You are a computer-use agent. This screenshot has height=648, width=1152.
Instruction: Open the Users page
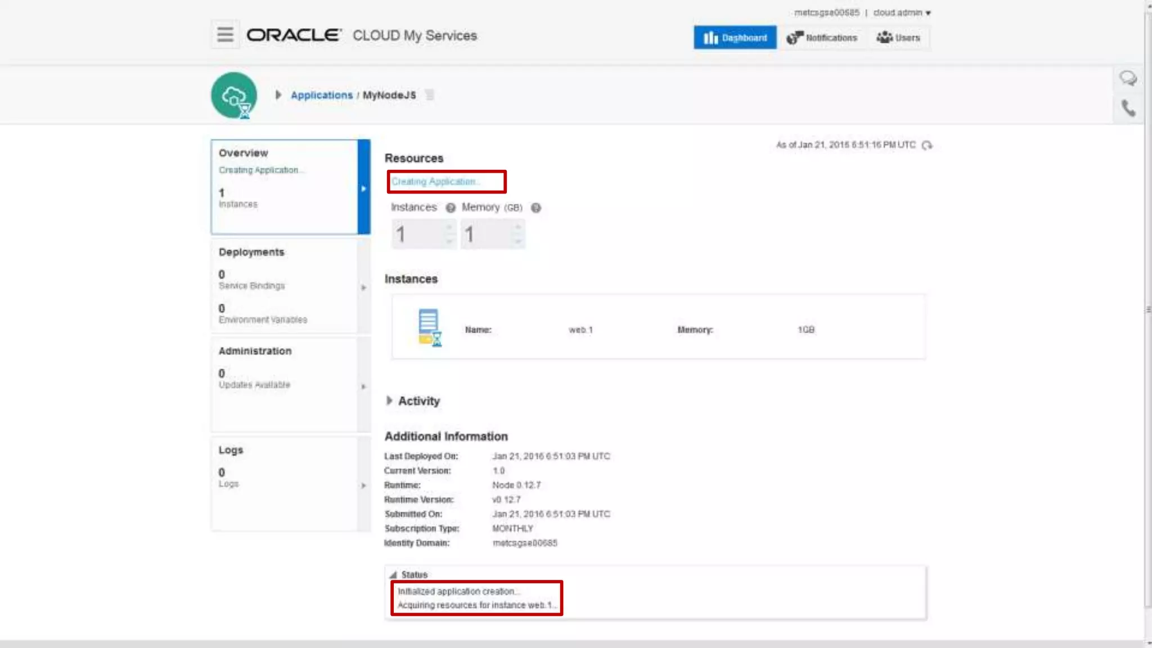point(898,38)
